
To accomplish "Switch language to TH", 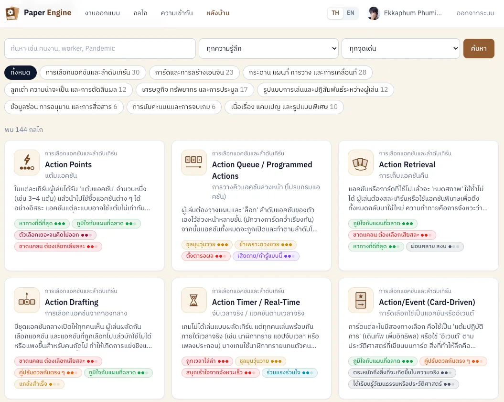I will pyautogui.click(x=335, y=13).
